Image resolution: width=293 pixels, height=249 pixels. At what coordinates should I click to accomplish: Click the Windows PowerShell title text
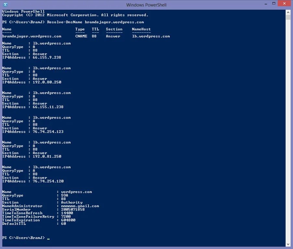tap(146, 5)
